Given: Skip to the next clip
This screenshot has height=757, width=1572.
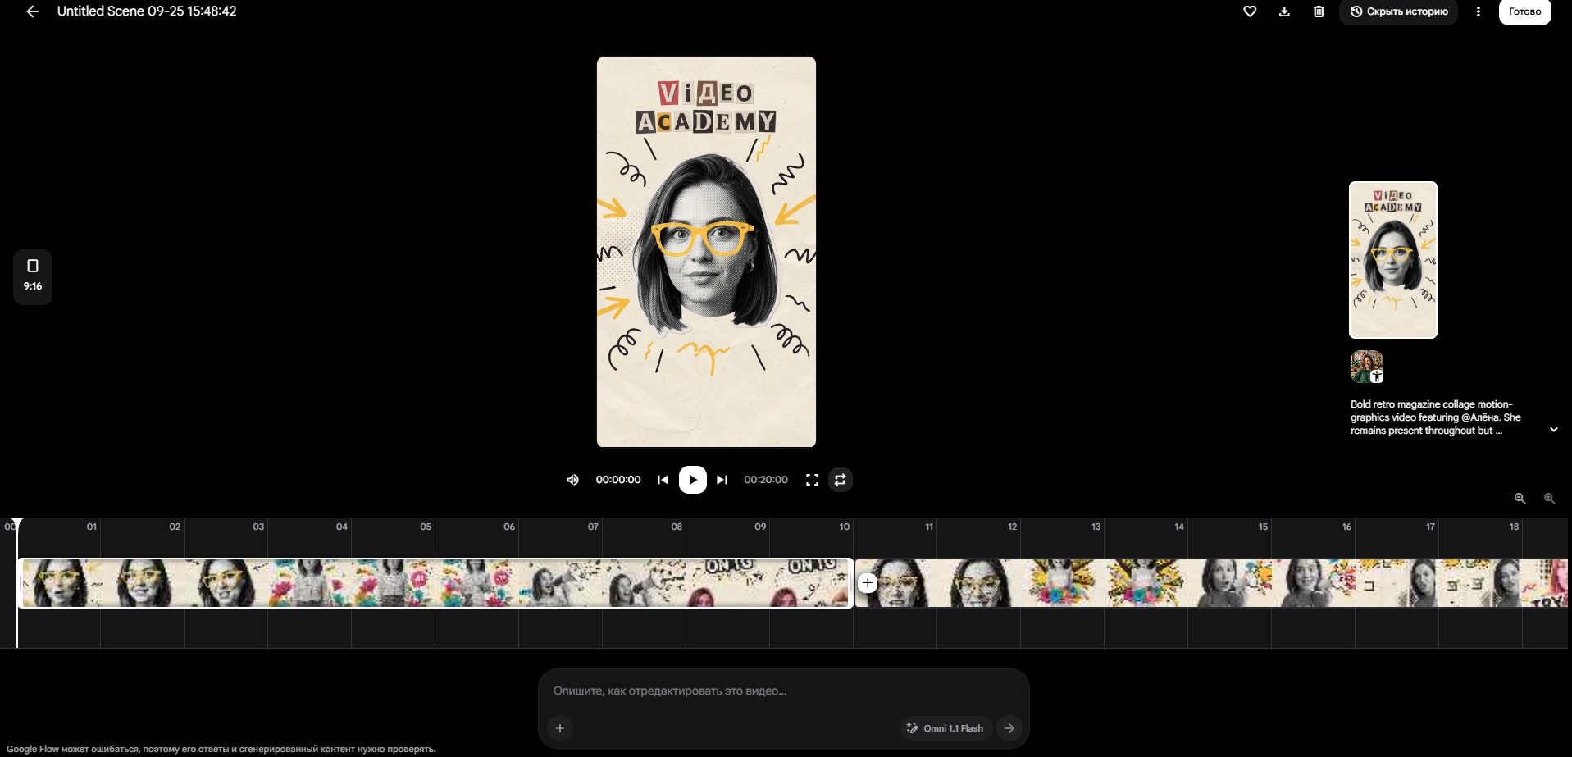Looking at the screenshot, I should 722,480.
